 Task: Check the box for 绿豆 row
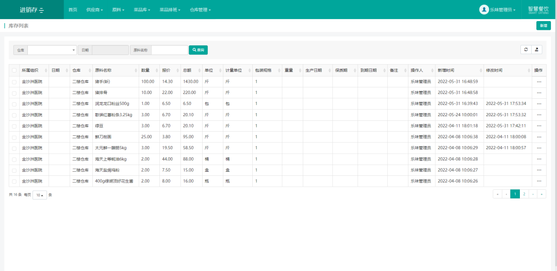[x=14, y=126]
